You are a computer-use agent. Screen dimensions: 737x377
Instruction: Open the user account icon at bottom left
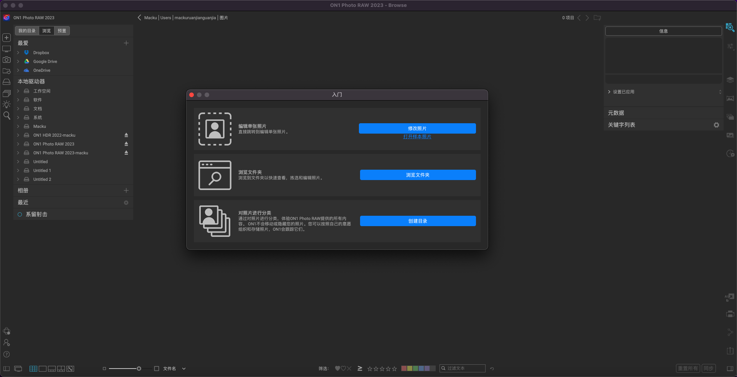click(x=7, y=342)
